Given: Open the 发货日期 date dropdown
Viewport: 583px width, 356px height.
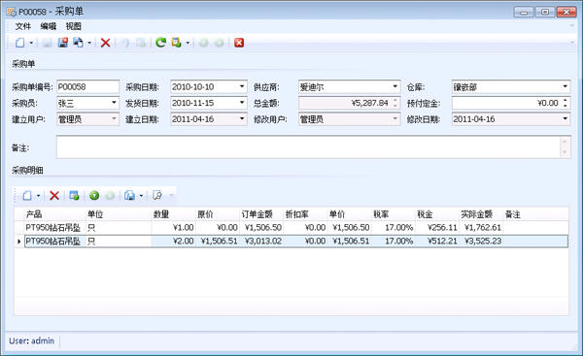Looking at the screenshot, I should pyautogui.click(x=242, y=103).
